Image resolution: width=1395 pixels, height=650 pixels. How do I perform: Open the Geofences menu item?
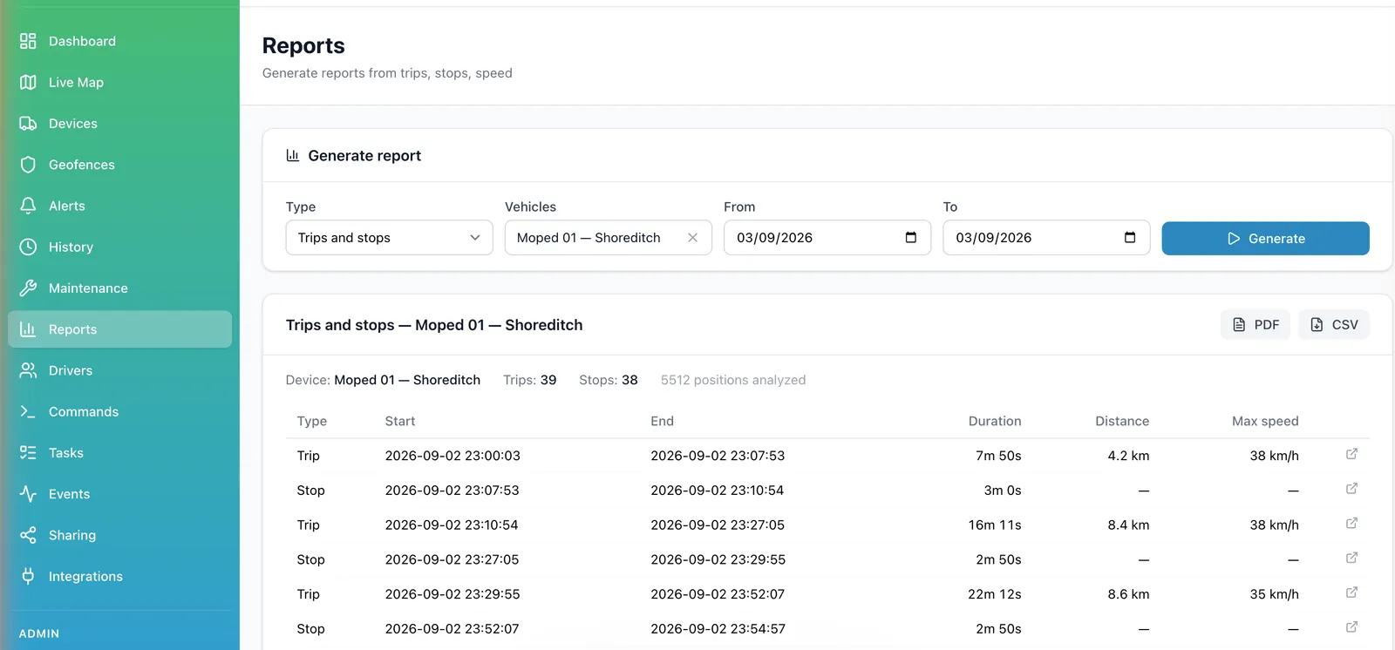120,165
